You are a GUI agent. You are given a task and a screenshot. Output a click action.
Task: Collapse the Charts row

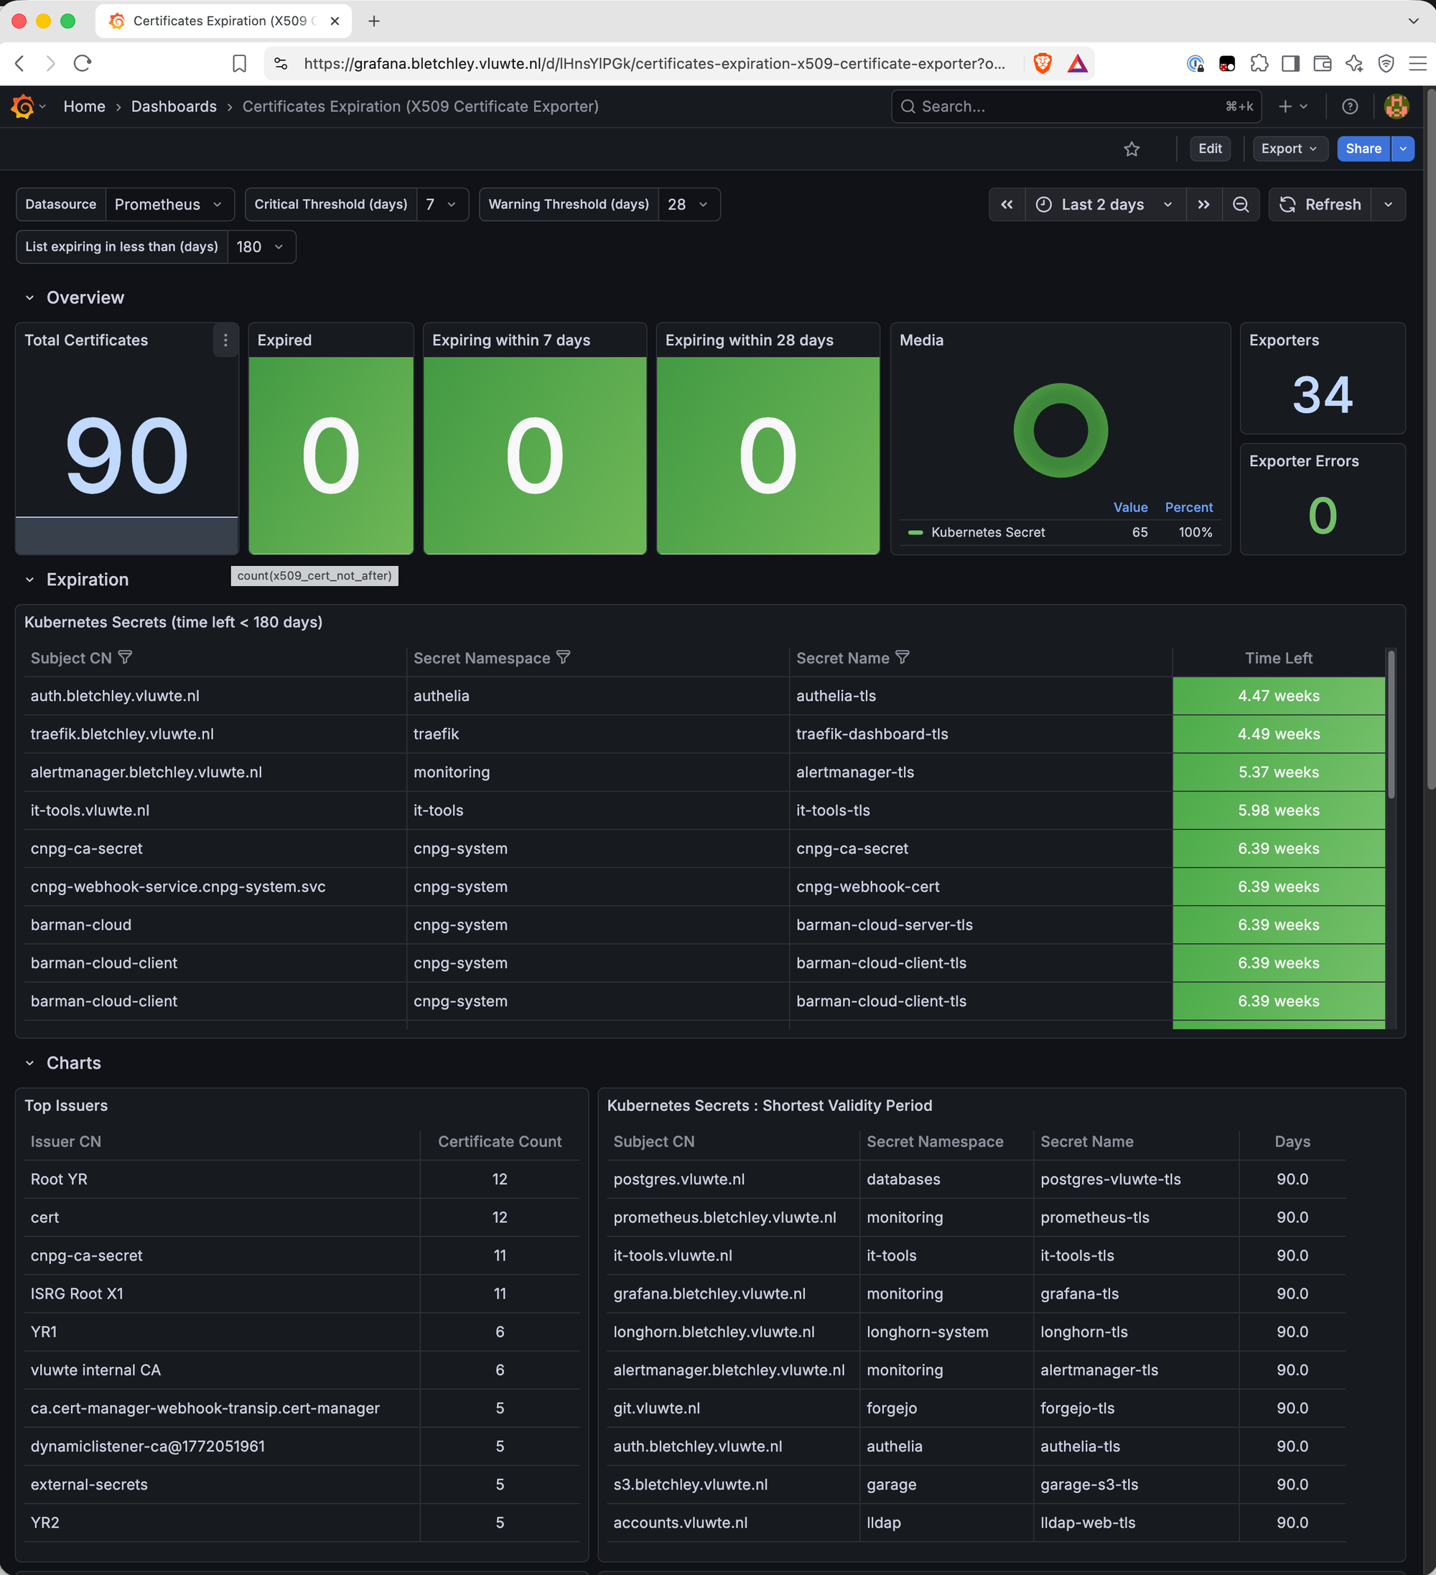(29, 1063)
